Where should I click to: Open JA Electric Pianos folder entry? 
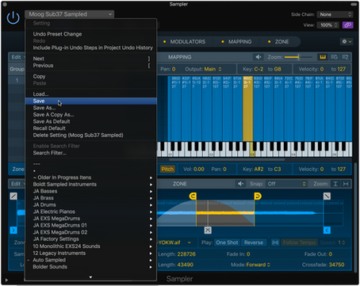pos(91,212)
